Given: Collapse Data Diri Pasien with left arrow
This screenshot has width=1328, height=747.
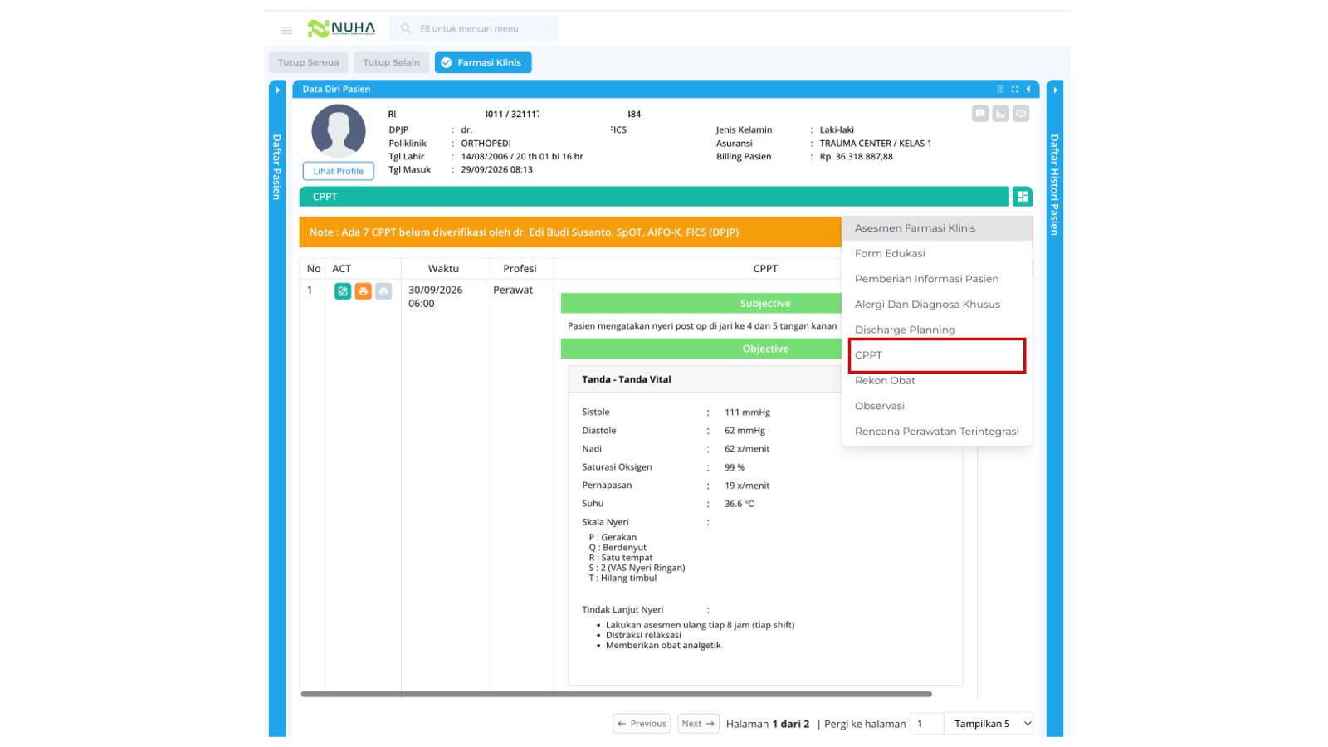Looking at the screenshot, I should click(1028, 89).
